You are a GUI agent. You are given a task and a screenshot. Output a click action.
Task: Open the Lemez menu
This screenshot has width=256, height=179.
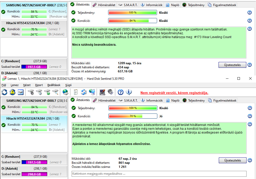click(15, 85)
